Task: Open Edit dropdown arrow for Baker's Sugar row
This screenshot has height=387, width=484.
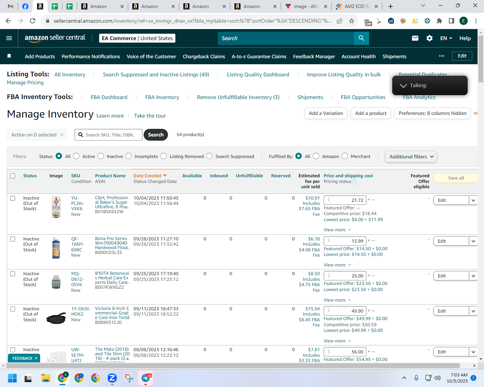Action: click(473, 200)
